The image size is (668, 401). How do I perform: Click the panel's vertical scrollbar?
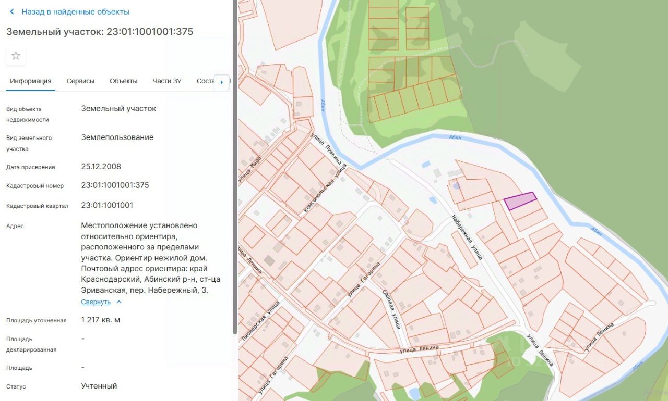pyautogui.click(x=235, y=167)
